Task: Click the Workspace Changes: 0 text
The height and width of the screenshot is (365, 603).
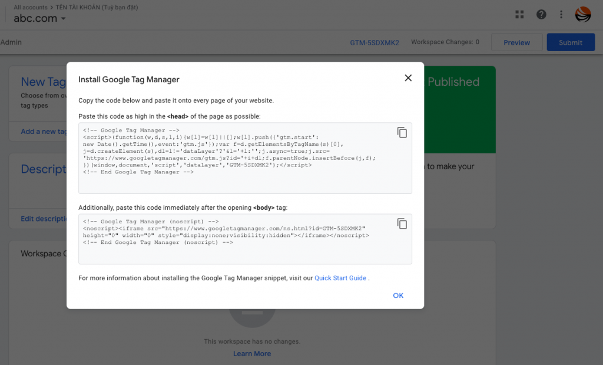Action: [x=445, y=42]
